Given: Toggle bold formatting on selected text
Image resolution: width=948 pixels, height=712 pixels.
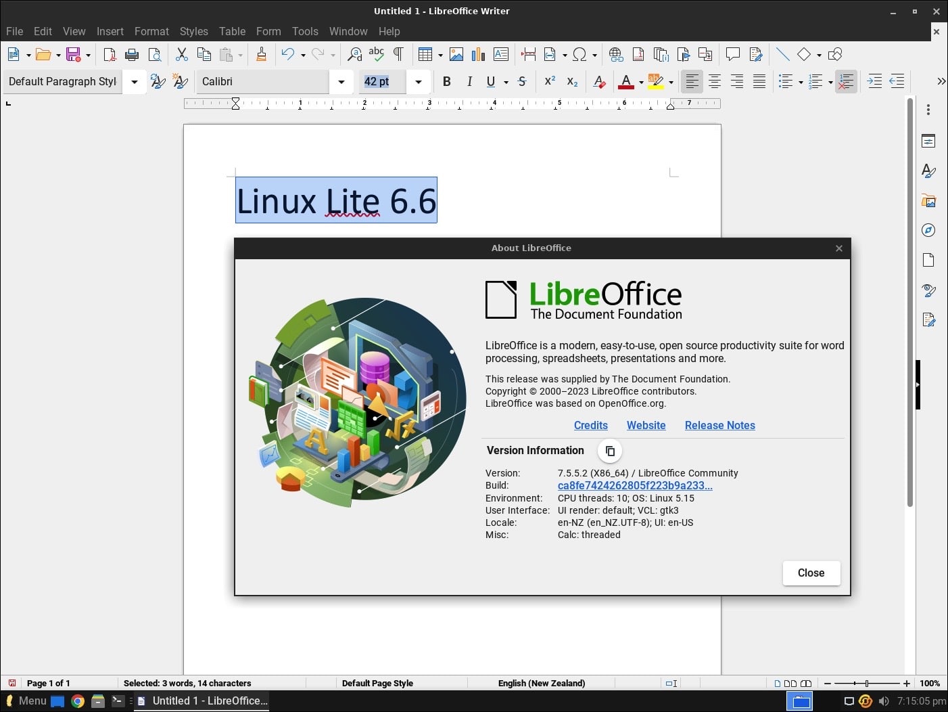Looking at the screenshot, I should (446, 81).
